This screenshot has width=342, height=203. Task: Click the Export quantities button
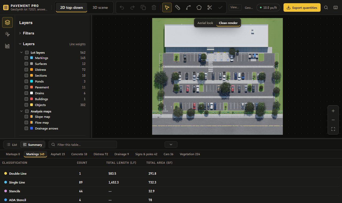coord(302,7)
